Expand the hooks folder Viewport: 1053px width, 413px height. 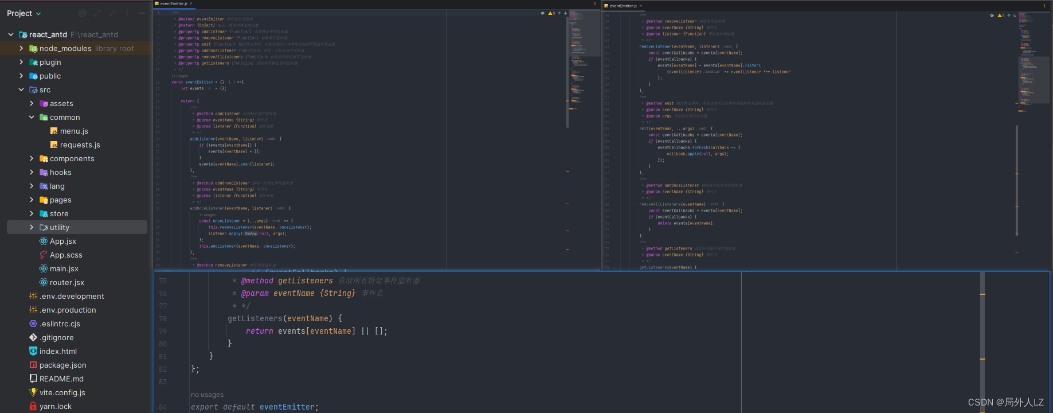(32, 172)
